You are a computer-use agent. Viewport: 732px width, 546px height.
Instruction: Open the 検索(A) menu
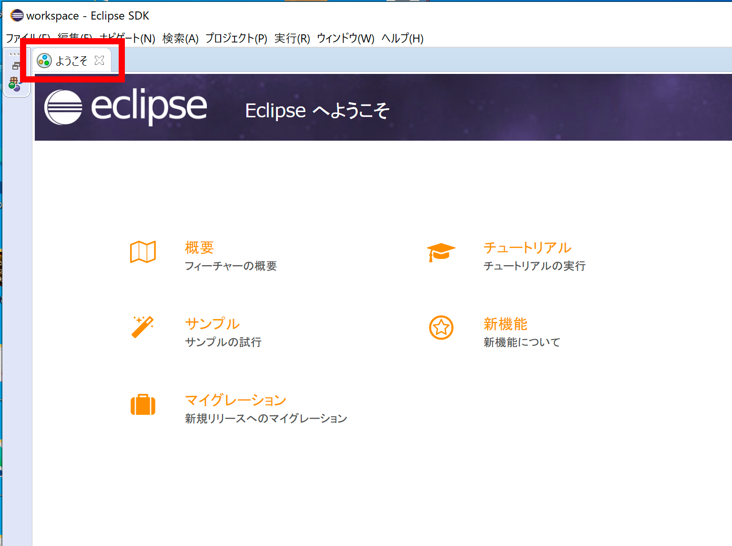coord(180,39)
